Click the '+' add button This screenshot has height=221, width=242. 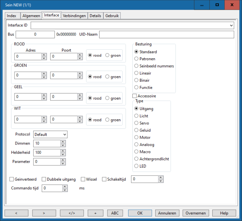(x=95, y=213)
